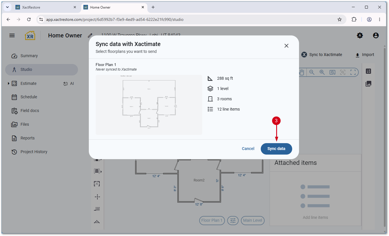Activate zoom to area tool
The image size is (389, 236).
tap(332, 72)
